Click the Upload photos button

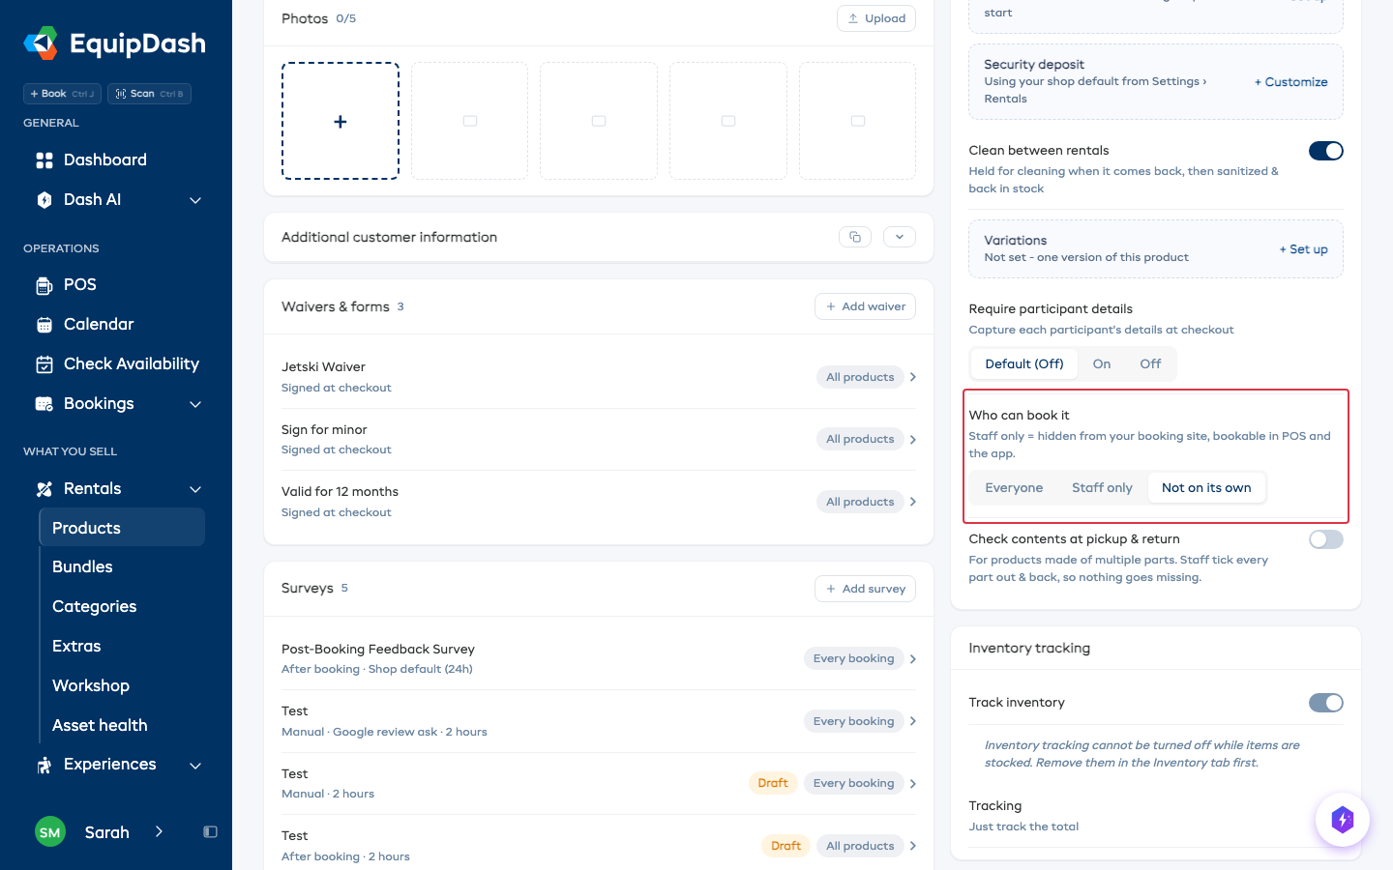(x=876, y=18)
